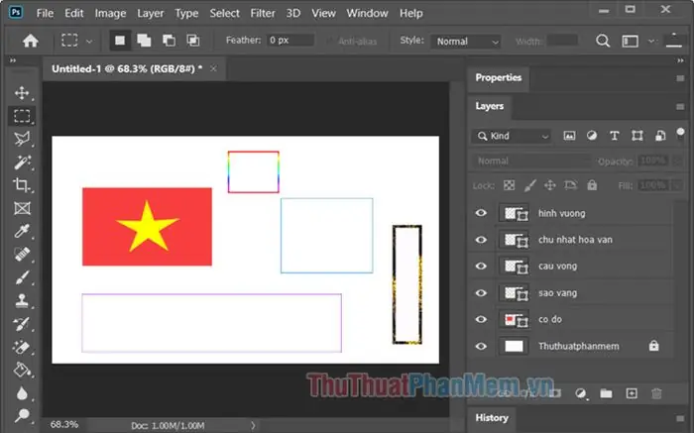
Task: Toggle pixel layer filter
Action: tap(569, 136)
